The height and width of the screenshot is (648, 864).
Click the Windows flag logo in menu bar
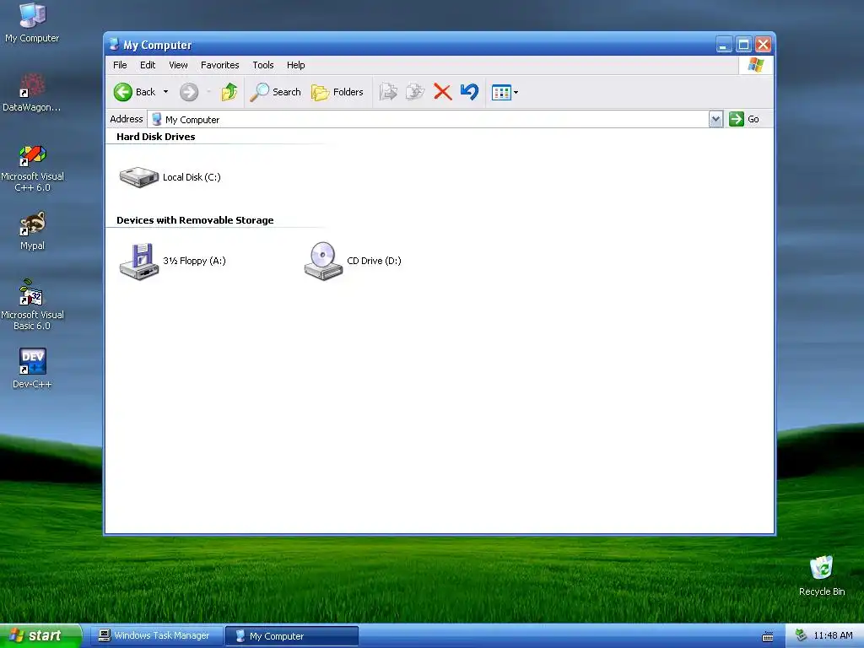[755, 65]
